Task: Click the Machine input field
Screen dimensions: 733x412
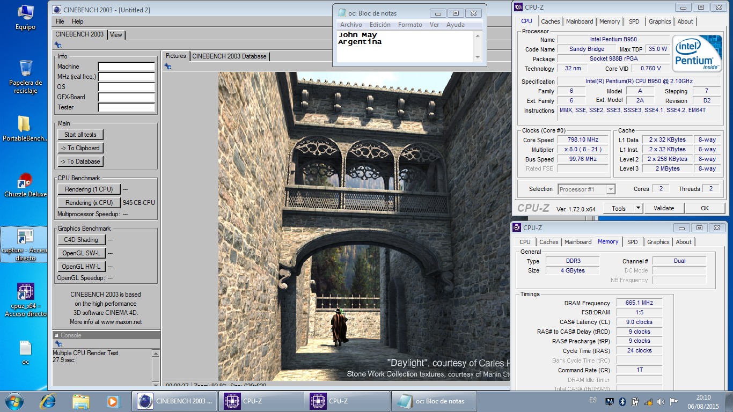Action: click(x=127, y=67)
